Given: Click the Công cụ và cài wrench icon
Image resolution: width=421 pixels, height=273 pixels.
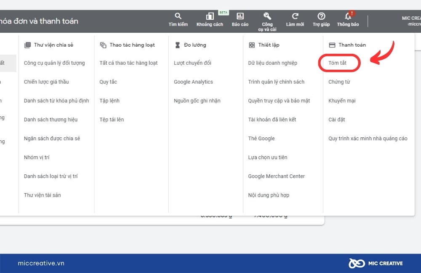Looking at the screenshot, I should point(267,16).
